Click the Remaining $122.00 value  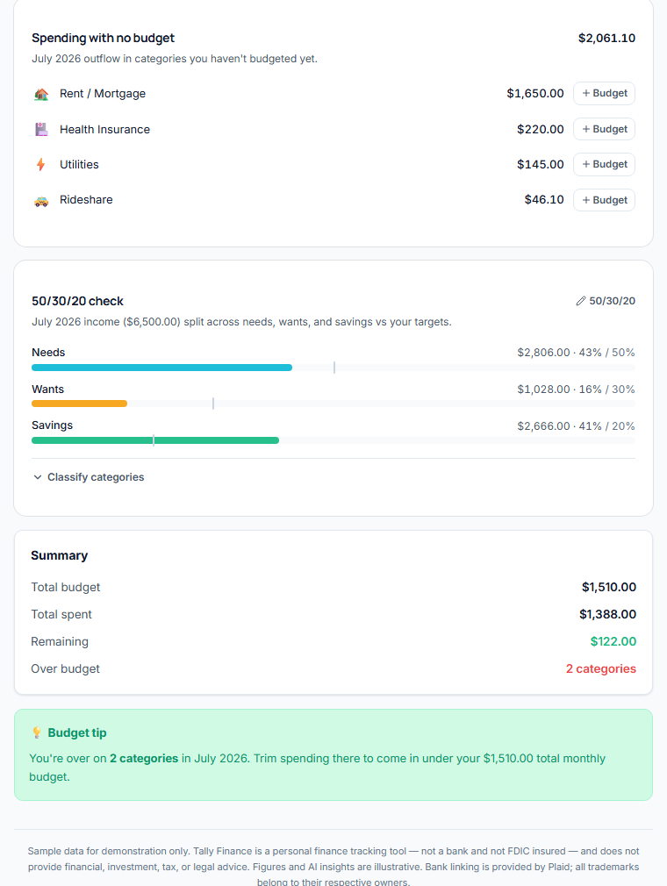(613, 641)
